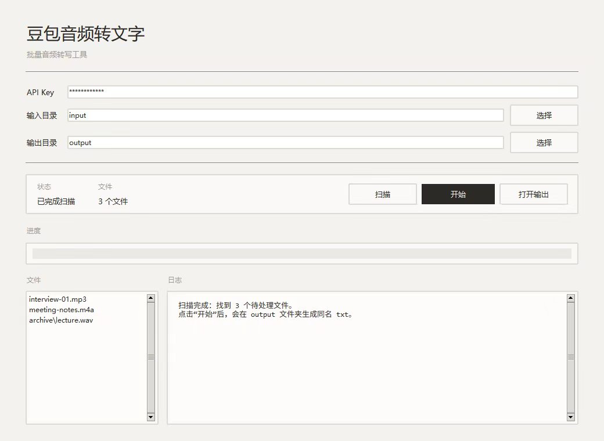Click the log panel scrollbar thumb

coord(571,357)
